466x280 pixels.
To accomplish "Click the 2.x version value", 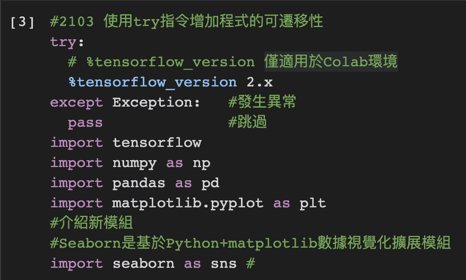I will click(x=260, y=82).
